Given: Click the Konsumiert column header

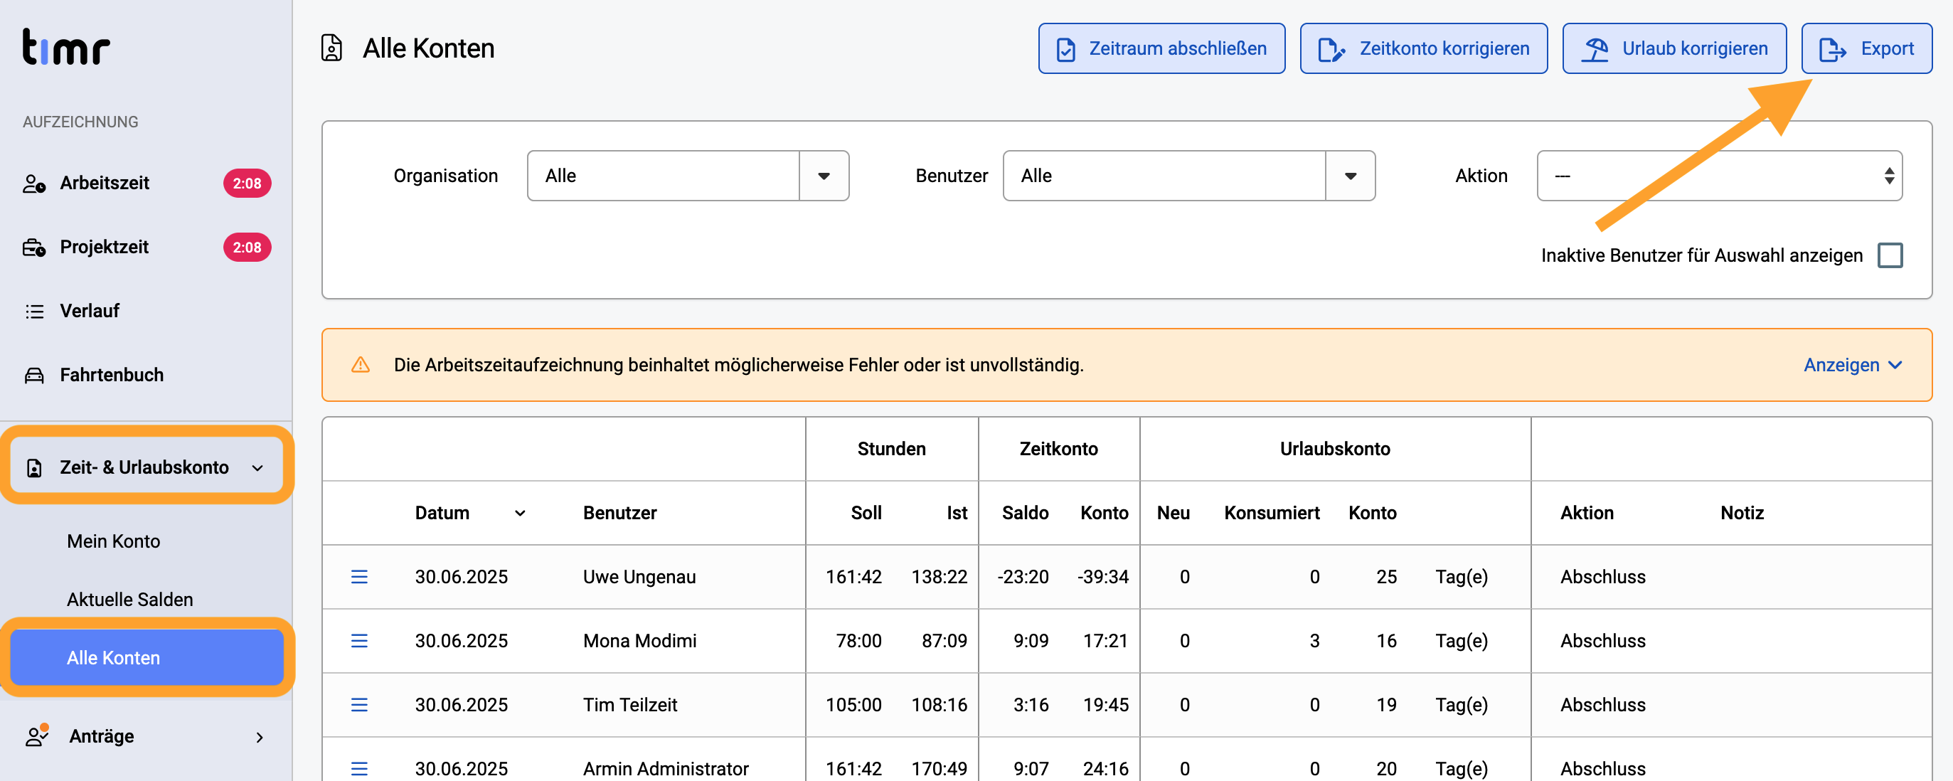Looking at the screenshot, I should tap(1272, 514).
